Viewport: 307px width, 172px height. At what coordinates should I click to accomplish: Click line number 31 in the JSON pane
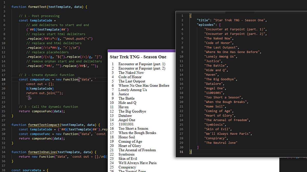[181, 152]
